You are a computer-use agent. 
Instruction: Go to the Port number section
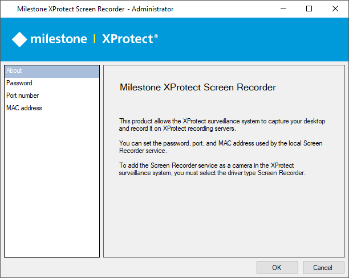(22, 96)
